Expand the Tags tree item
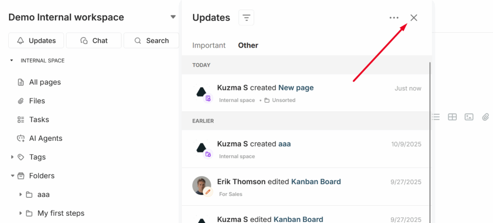The width and height of the screenshot is (493, 223). 13,157
